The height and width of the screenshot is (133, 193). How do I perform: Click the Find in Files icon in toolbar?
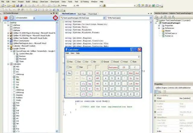(104, 5)
